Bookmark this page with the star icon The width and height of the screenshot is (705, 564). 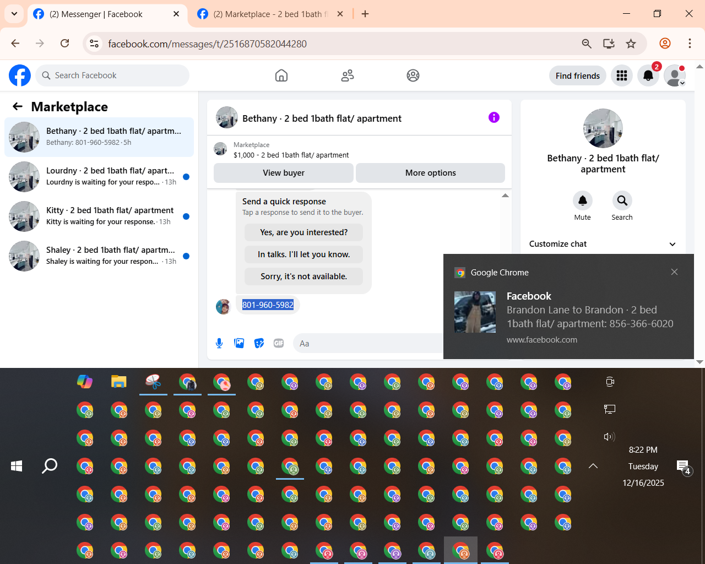[631, 44]
